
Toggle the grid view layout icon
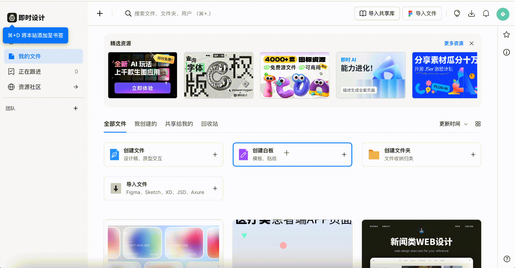478,124
